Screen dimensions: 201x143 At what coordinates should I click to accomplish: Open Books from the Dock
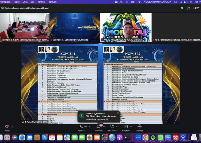[97, 138]
